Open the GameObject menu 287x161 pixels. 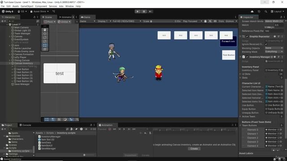pyautogui.click(x=27, y=6)
